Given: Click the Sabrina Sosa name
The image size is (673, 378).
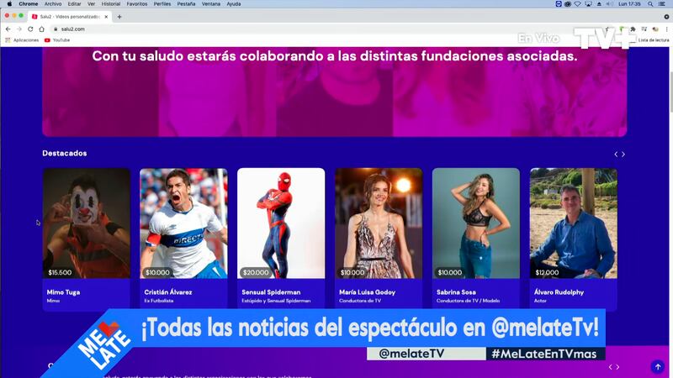Looking at the screenshot, I should click(x=456, y=292).
